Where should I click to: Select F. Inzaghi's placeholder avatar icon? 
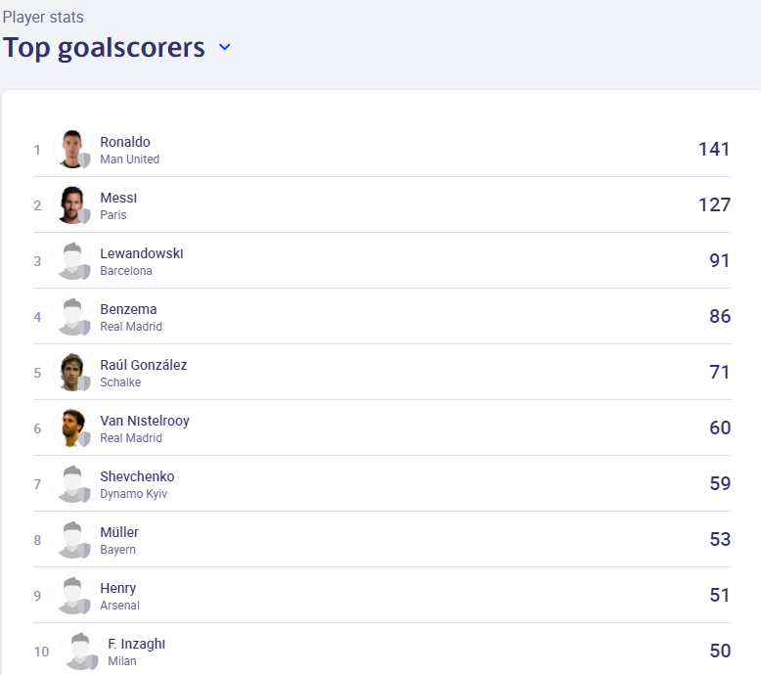pyautogui.click(x=80, y=652)
